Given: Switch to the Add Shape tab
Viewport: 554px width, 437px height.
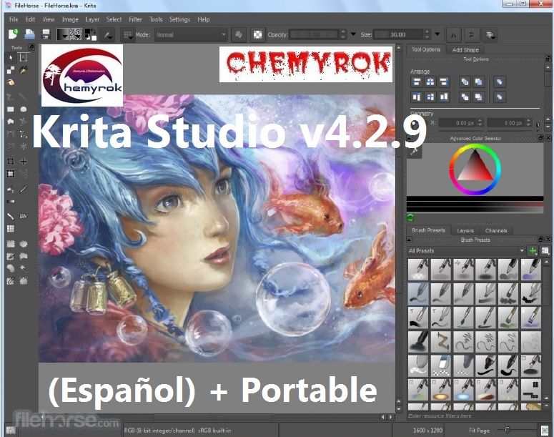Looking at the screenshot, I should 465,50.
